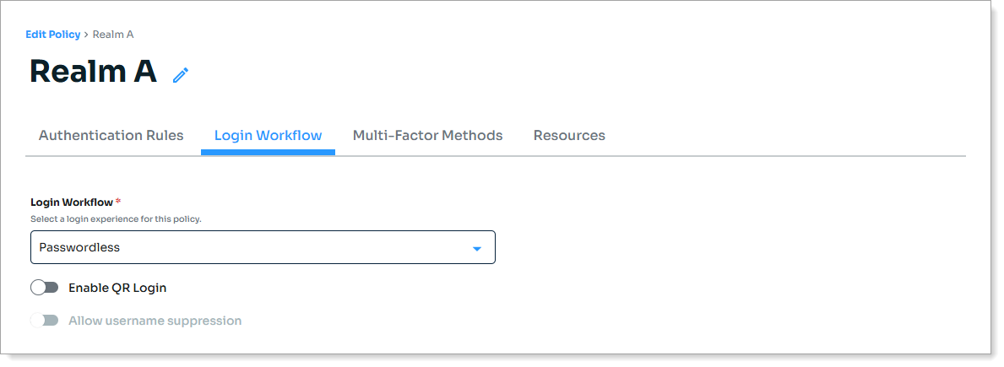Click the breadcrumb separator chevron
This screenshot has width=1004, height=367.
[86, 35]
